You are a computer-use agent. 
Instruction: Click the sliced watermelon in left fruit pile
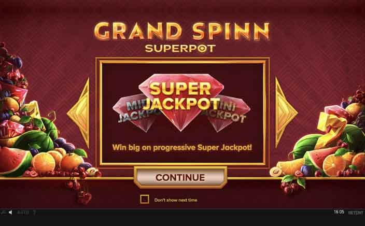[x=15, y=160]
